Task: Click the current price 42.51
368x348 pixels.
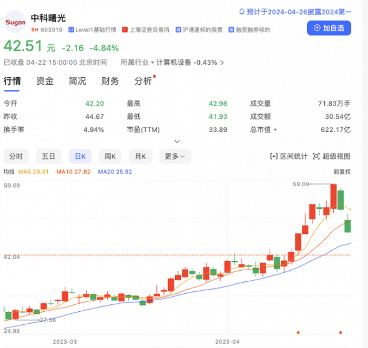Action: (23, 46)
